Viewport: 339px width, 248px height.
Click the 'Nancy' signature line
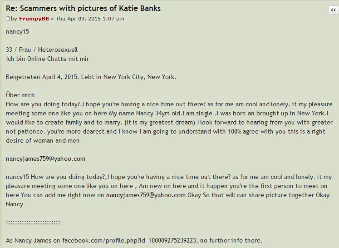pyautogui.click(x=15, y=204)
